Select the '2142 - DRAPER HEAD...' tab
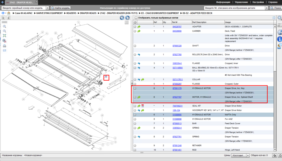The image size is (282, 161). click(21, 3)
